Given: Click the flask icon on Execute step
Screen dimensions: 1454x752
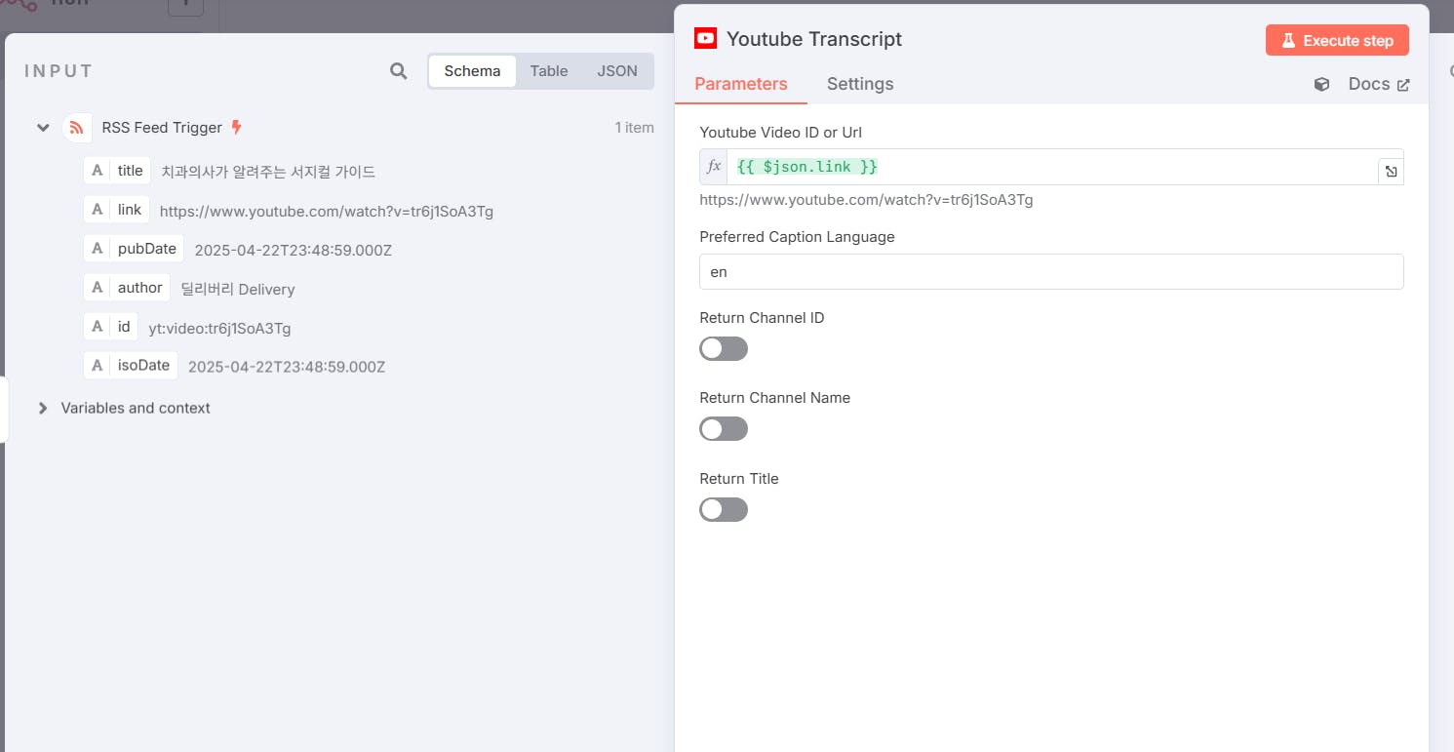Looking at the screenshot, I should pyautogui.click(x=1287, y=41).
